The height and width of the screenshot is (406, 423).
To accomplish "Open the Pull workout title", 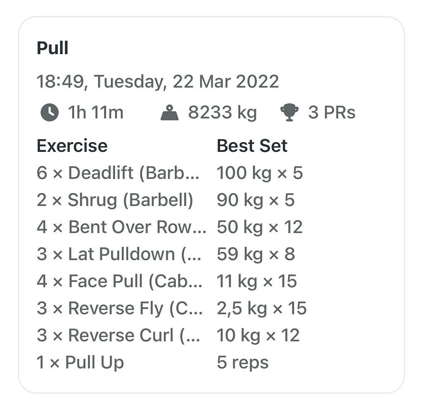I will coord(52,48).
